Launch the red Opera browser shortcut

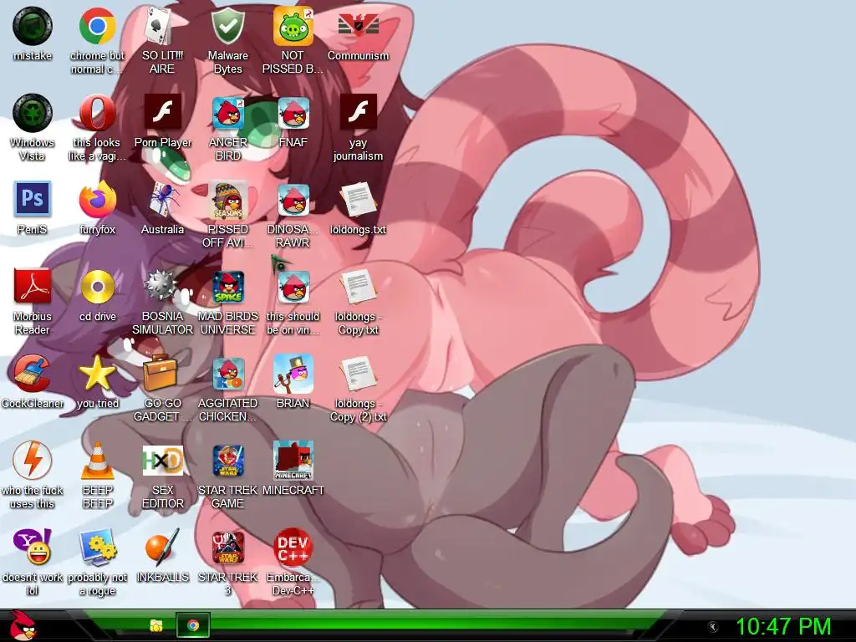[97, 113]
